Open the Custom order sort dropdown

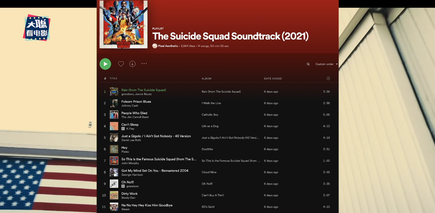coord(326,64)
